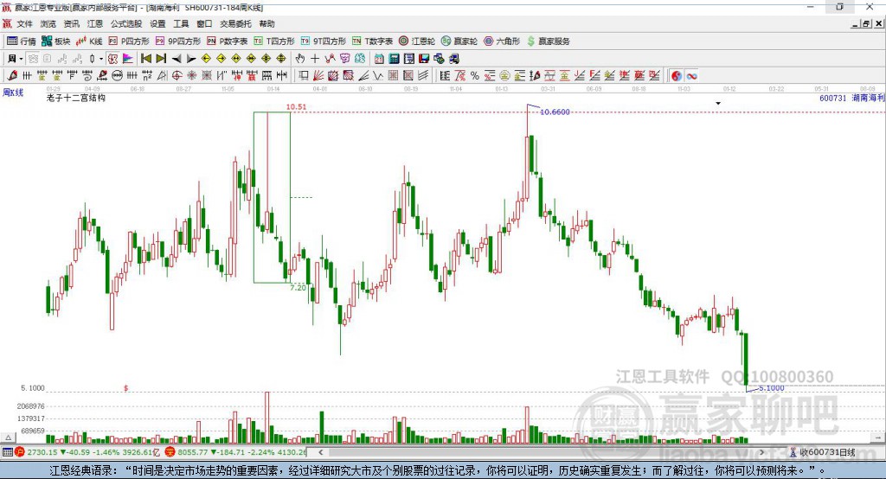
Task: Open the T数字表 tool
Action: [x=372, y=42]
